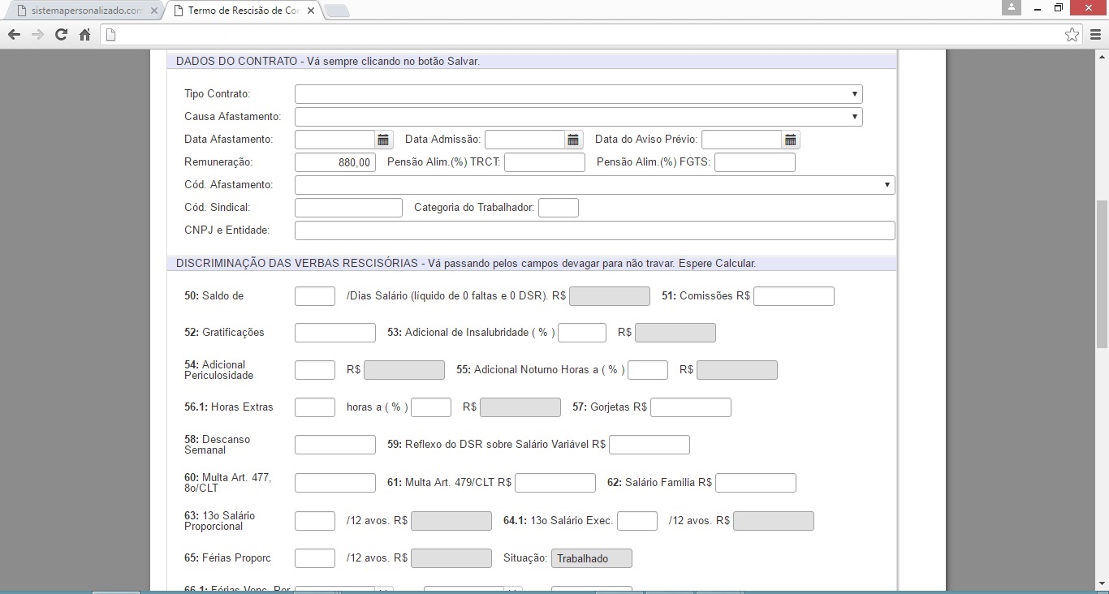This screenshot has height=594, width=1109.
Task: Open the Data Afastamento calendar picker
Action: click(x=383, y=140)
